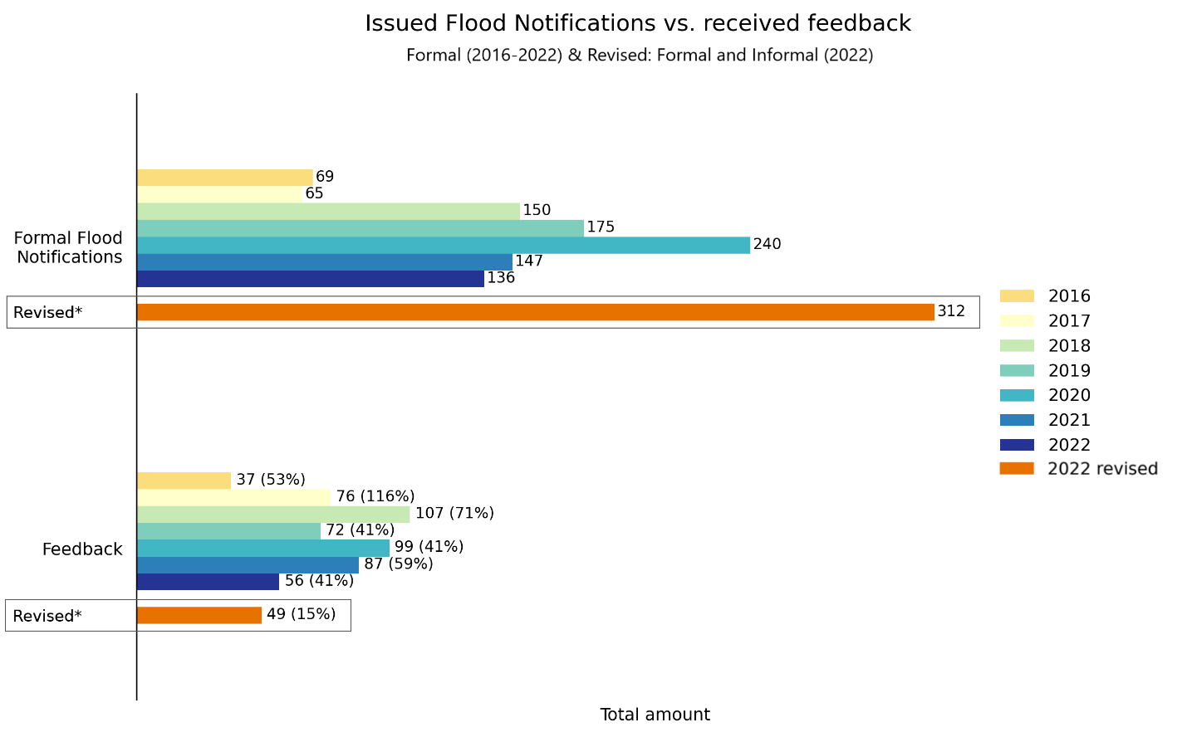Click the 2021 legend color swatch

(x=1017, y=420)
